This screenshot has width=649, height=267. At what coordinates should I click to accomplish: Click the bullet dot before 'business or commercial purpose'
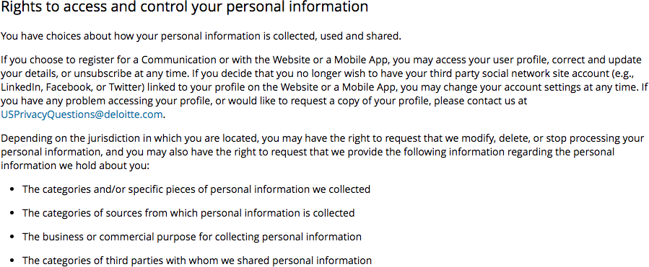click(12, 237)
